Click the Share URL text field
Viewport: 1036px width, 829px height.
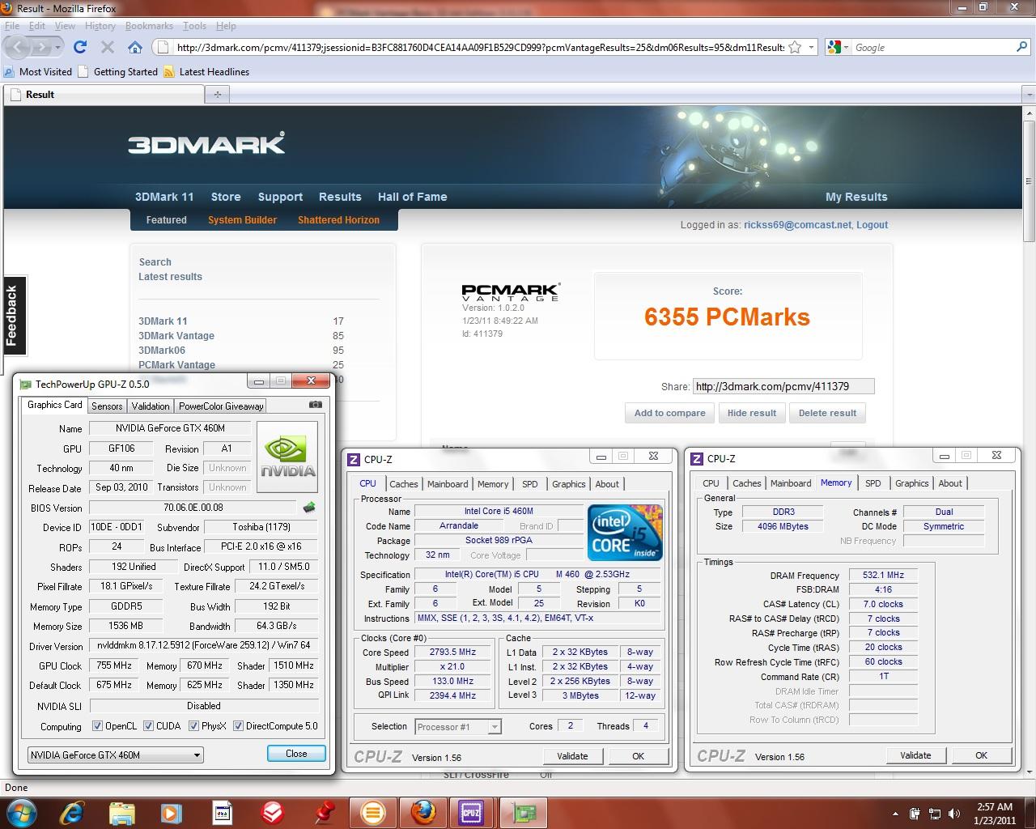point(783,386)
